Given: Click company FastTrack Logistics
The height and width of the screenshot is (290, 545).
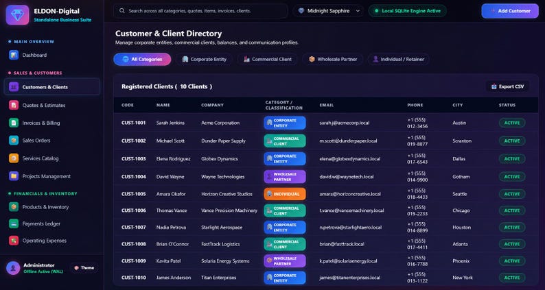Looking at the screenshot, I should 220,244.
